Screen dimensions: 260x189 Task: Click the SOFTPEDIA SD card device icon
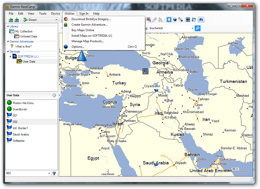[15, 56]
